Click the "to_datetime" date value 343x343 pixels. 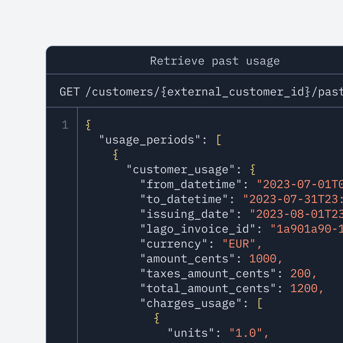(293, 199)
